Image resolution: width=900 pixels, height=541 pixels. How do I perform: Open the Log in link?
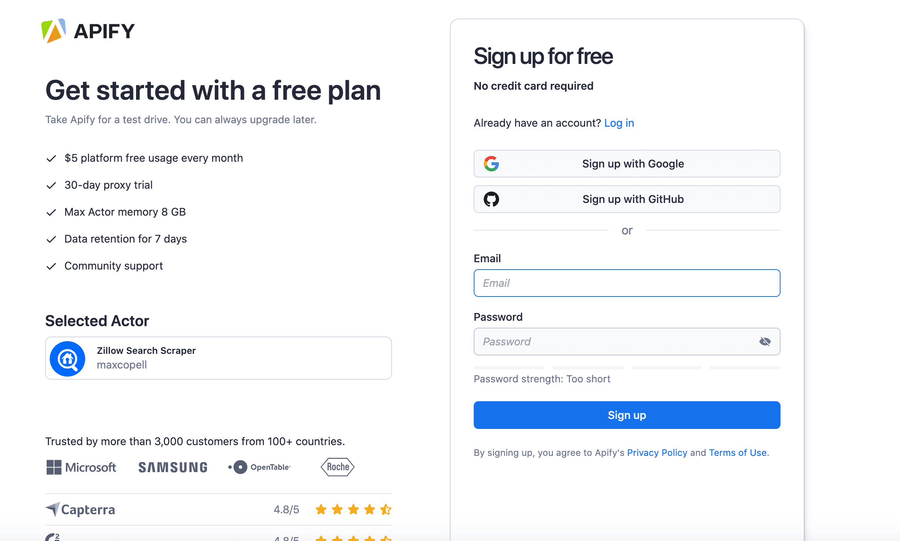pyautogui.click(x=619, y=123)
